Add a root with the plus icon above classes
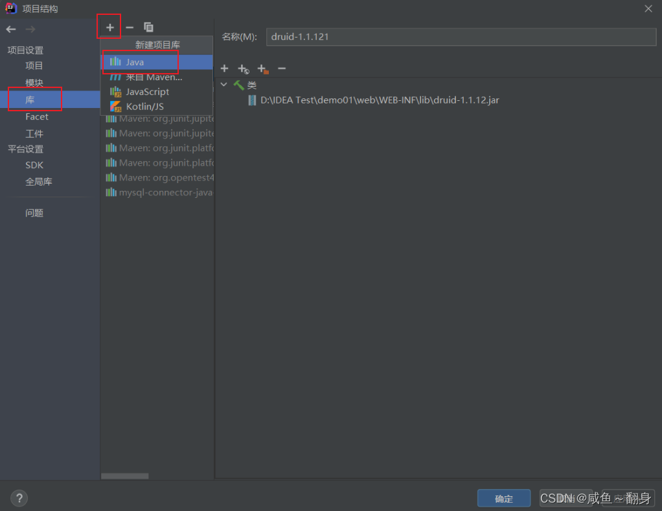Screen dimensions: 662x511 tap(225, 69)
